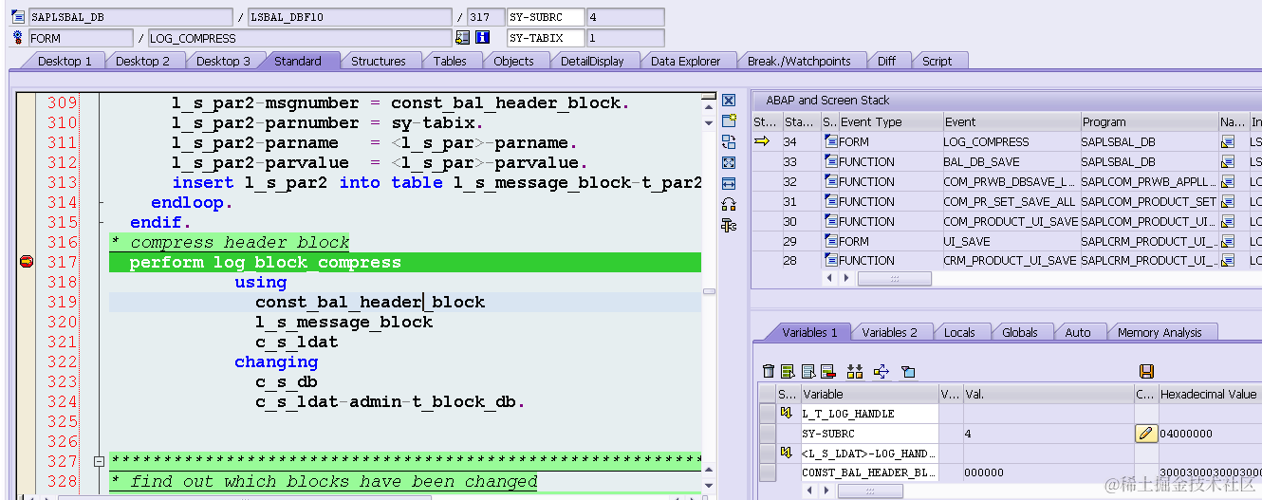
Task: Click the fold marker at line 314 endloop
Action: pos(101,203)
